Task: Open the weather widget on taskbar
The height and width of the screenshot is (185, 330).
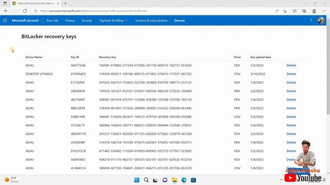Action: pos(11,180)
